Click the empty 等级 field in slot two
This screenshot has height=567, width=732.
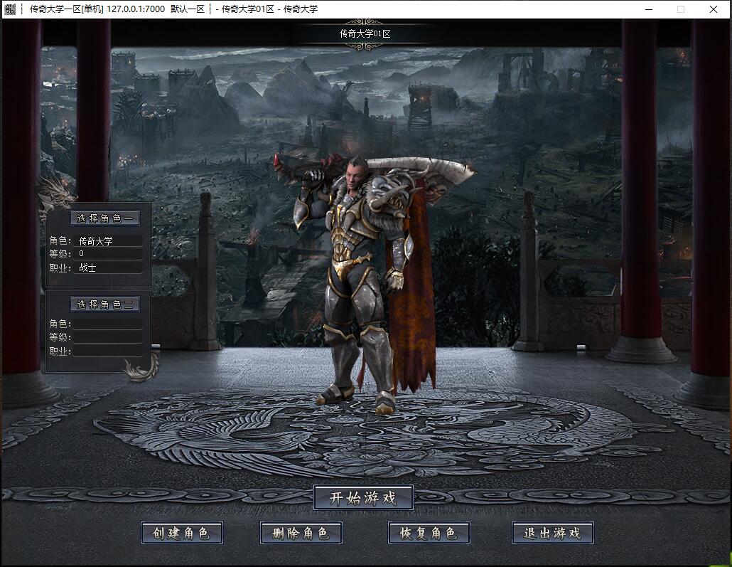coord(108,337)
